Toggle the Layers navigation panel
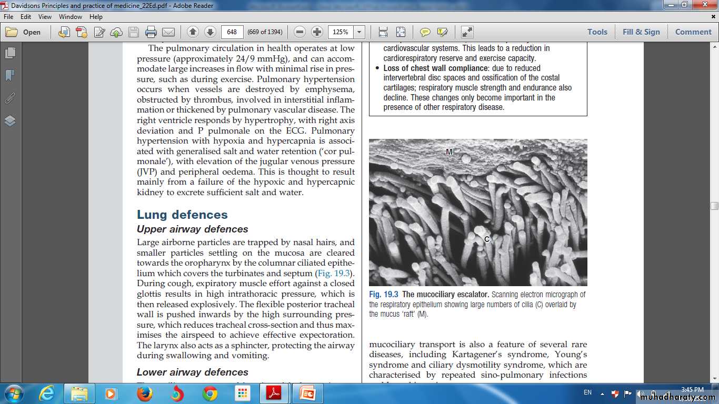Viewport: 719px width, 404px height. click(x=9, y=121)
